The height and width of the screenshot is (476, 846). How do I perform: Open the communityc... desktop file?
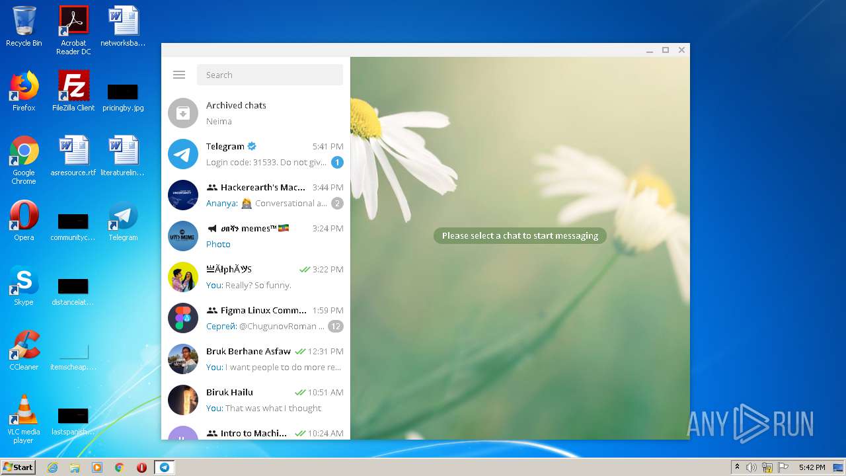(x=73, y=227)
